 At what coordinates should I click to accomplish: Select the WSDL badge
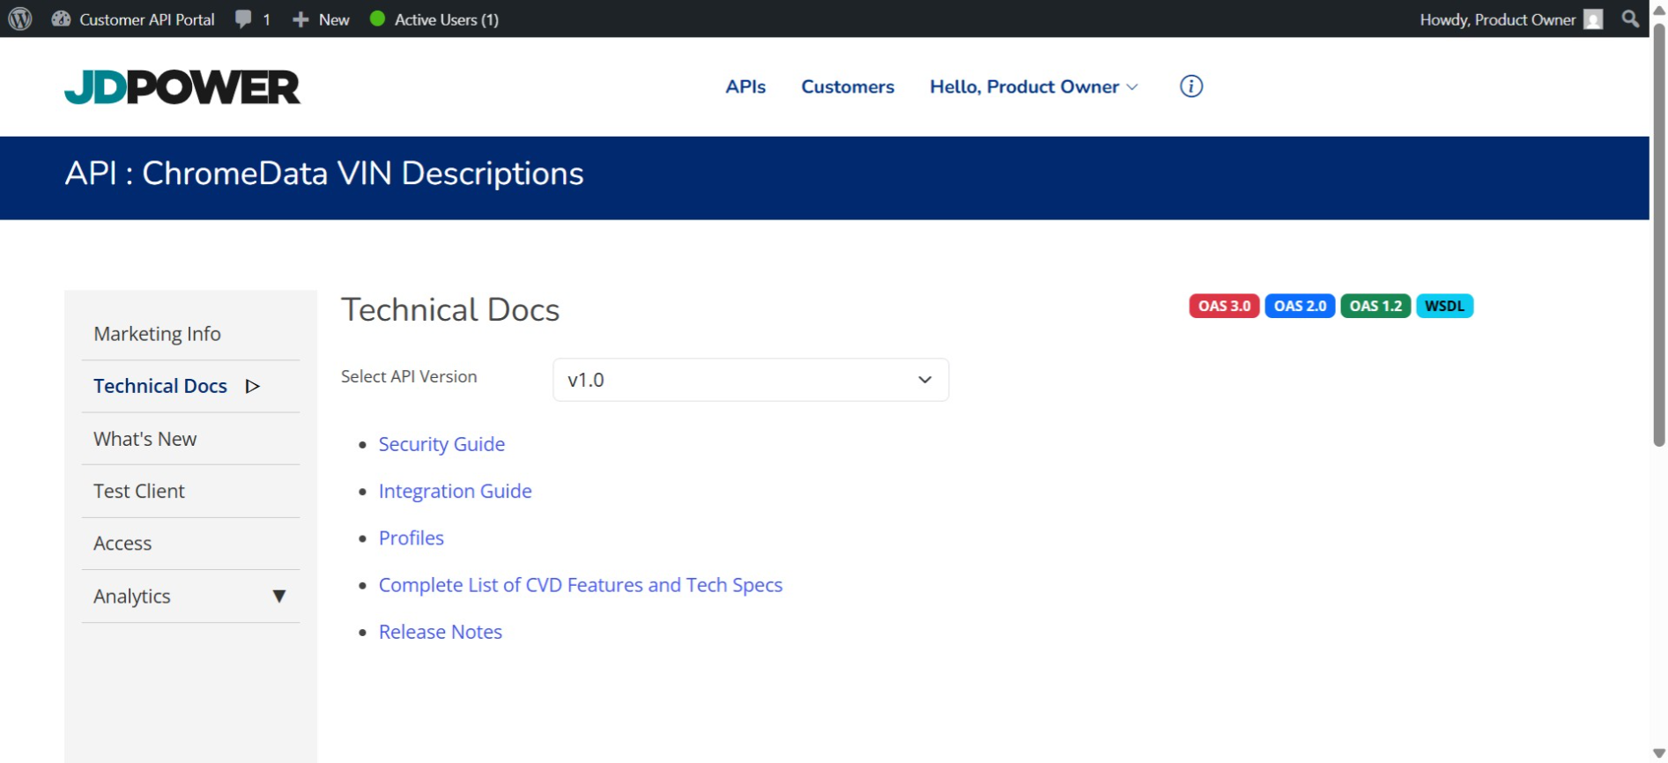tap(1443, 306)
